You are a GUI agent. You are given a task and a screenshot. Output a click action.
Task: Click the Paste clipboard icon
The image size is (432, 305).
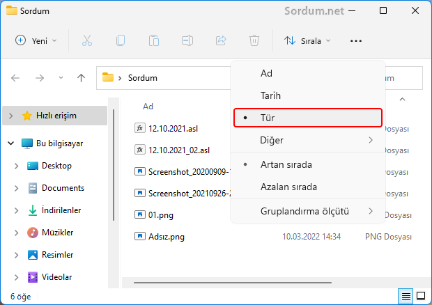154,41
